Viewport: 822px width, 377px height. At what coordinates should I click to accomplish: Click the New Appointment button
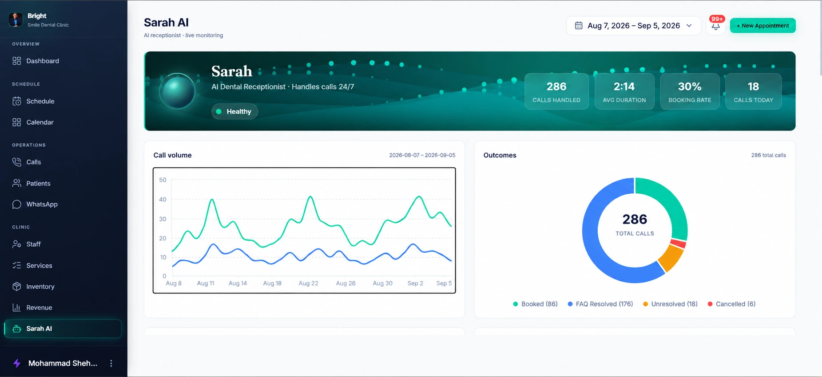[x=762, y=25]
